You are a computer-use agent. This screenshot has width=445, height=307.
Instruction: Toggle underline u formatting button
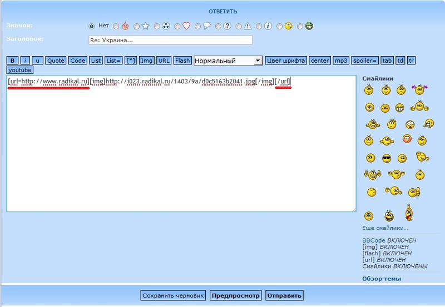pyautogui.click(x=37, y=61)
